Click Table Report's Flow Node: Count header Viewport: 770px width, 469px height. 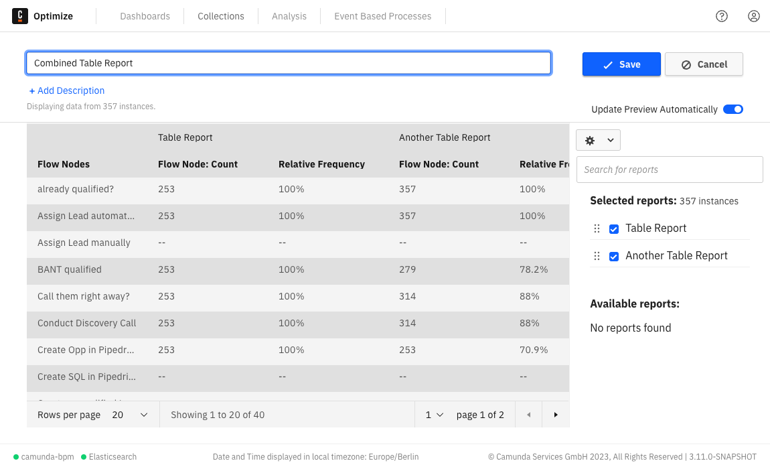[x=198, y=164]
